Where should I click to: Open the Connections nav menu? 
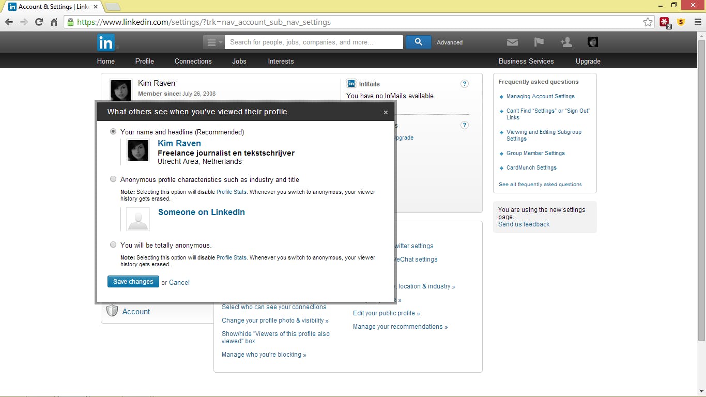[193, 61]
